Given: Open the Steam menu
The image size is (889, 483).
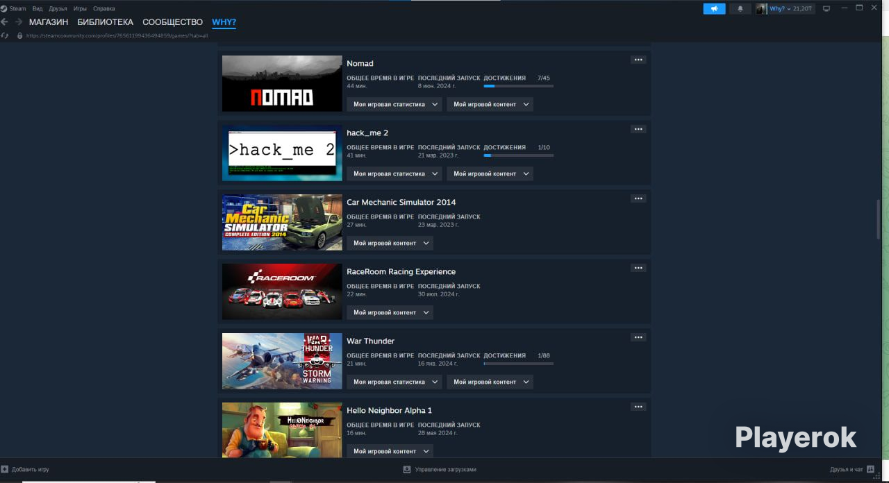Looking at the screenshot, I should coord(17,8).
